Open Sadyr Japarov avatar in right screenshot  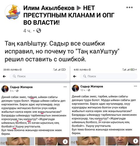pos(75,88)
